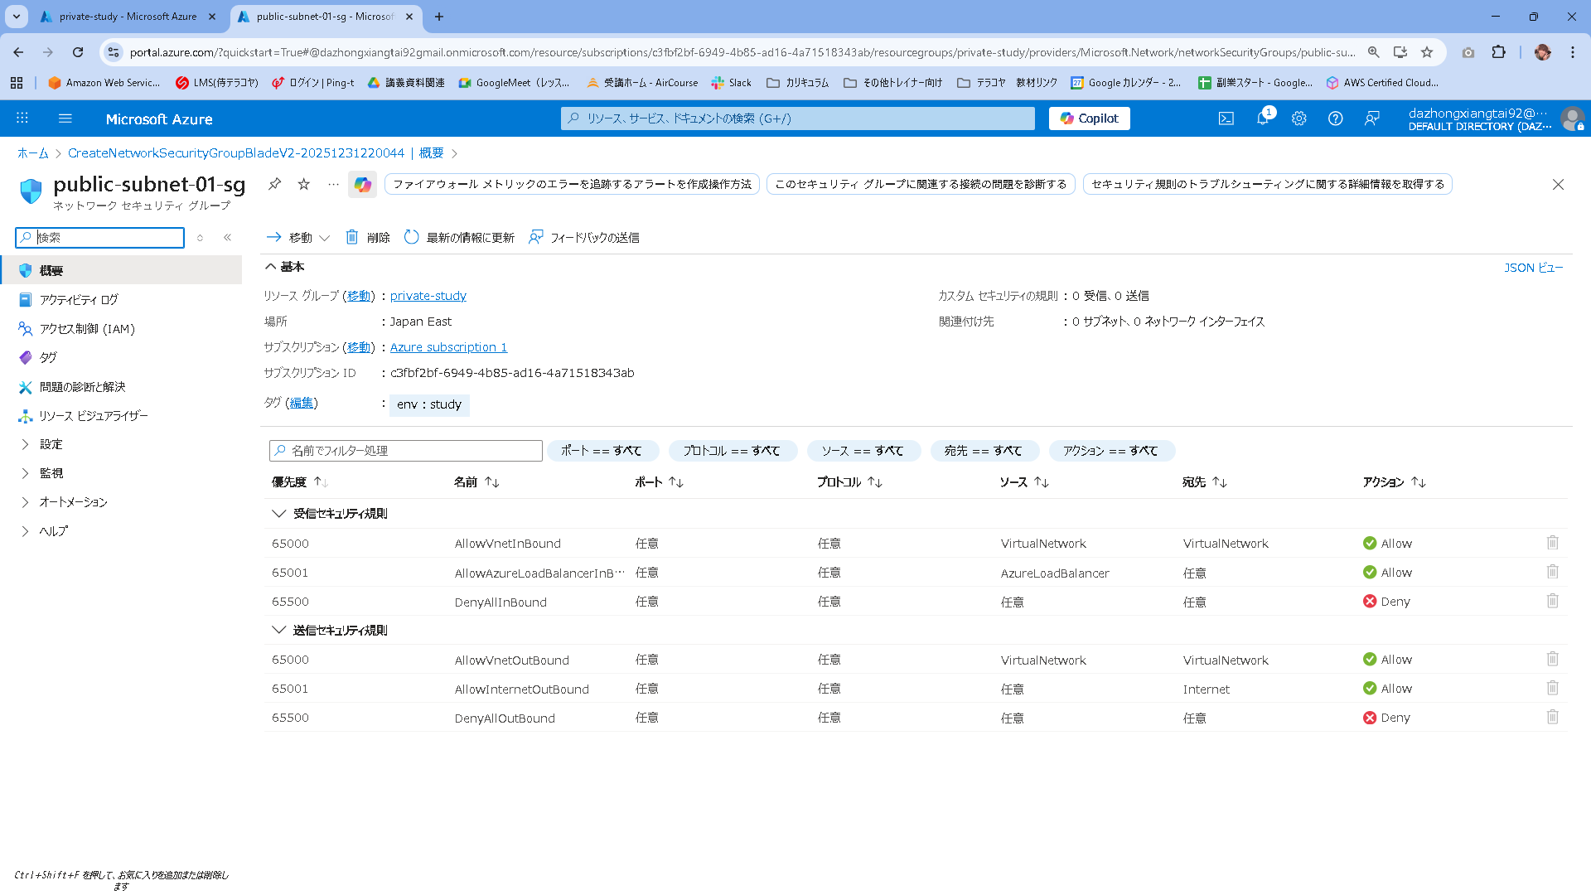Open the Azure portal hamburger menu
The height and width of the screenshot is (895, 1591).
tap(65, 119)
